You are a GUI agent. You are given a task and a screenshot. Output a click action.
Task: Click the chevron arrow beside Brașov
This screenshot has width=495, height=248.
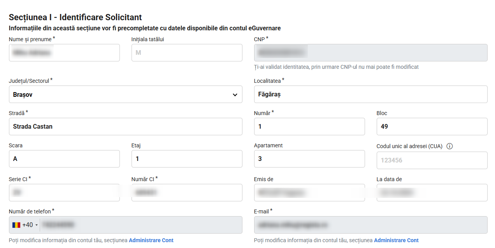235,95
